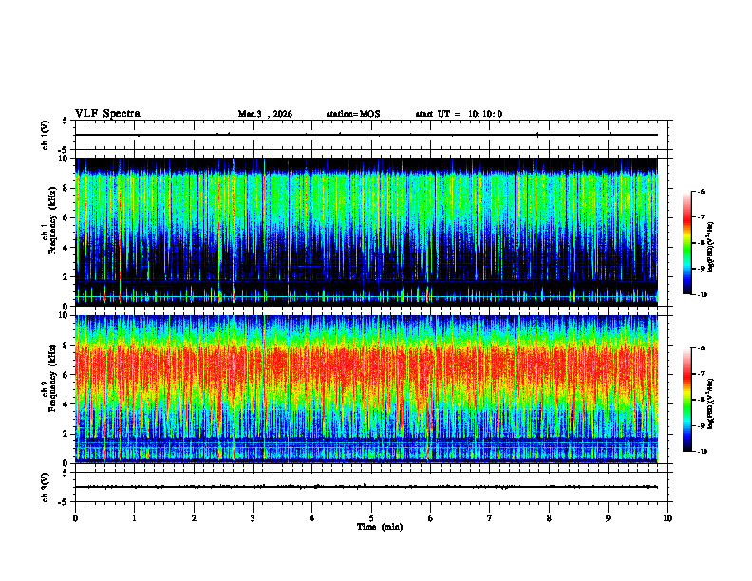Viewport: 752px width, 581px height.
Task: Click the 'VLF Spectra' plot title
Action: coord(107,114)
